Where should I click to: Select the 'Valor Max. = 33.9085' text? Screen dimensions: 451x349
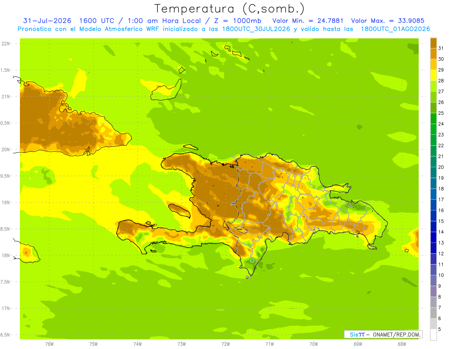point(387,21)
